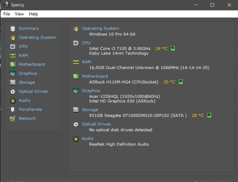Click the Motherboard heading in main panel

click(95, 76)
